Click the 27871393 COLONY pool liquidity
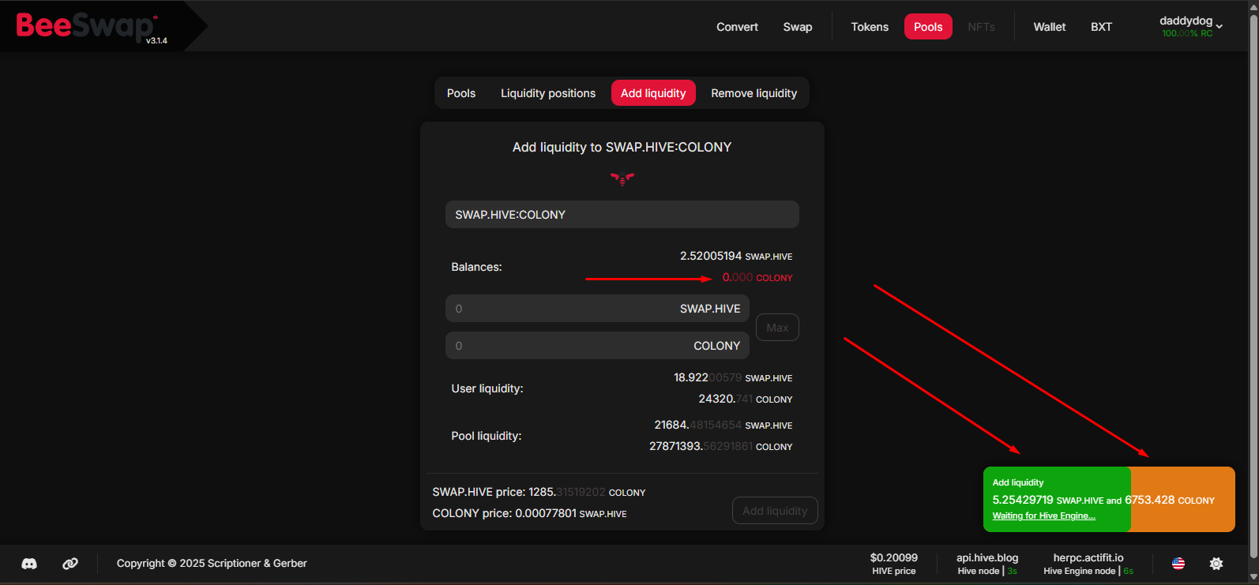The image size is (1259, 585). [x=721, y=446]
